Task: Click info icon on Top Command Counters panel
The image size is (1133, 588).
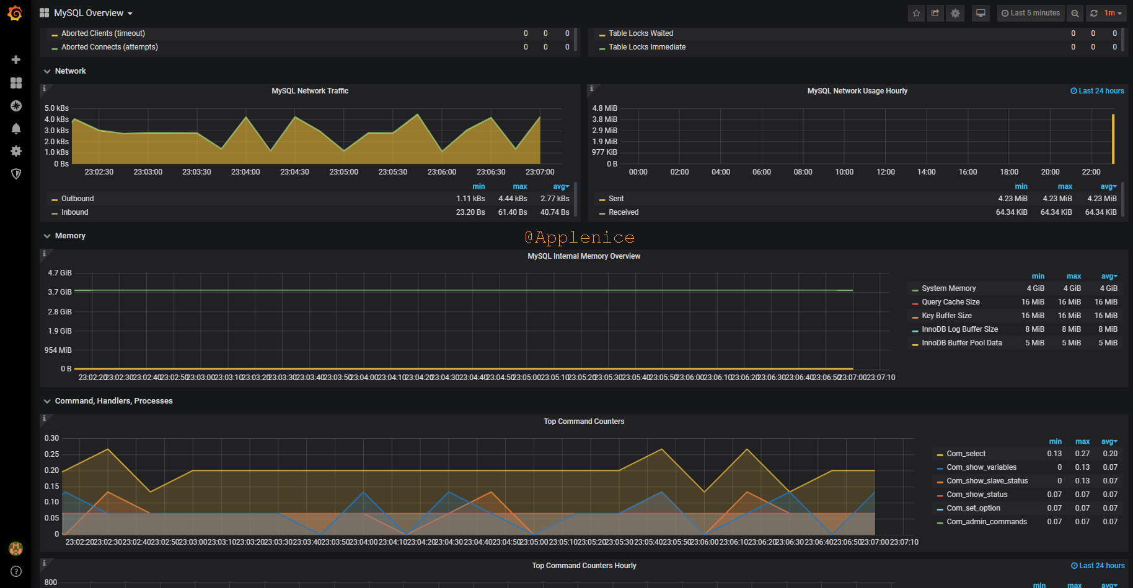Action: (44, 419)
